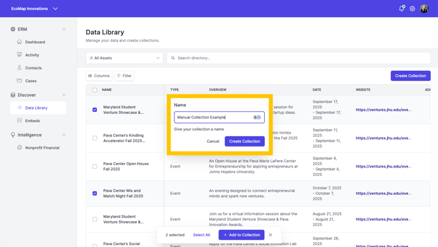Open website link for Kindling Accelerator row
438x247 pixels.
click(383, 138)
